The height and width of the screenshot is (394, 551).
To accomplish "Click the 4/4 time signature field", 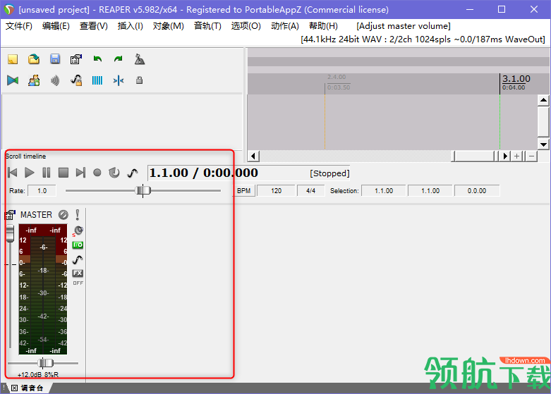I will point(310,191).
